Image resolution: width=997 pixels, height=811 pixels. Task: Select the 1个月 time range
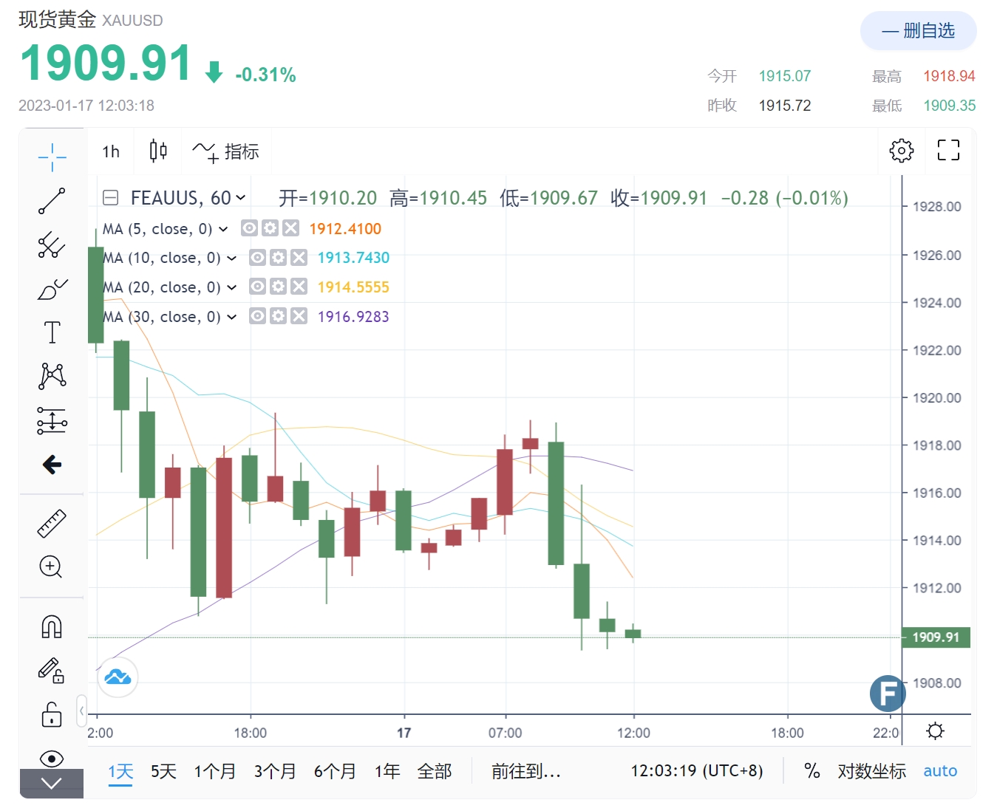point(214,771)
